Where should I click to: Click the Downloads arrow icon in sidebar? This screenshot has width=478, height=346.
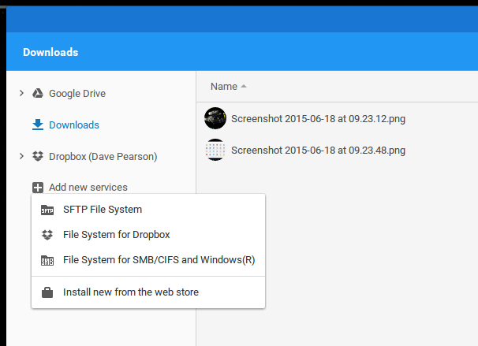[38, 125]
